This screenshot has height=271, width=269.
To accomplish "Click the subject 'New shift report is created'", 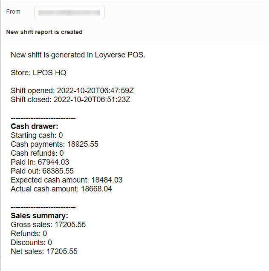I will click(x=44, y=32).
